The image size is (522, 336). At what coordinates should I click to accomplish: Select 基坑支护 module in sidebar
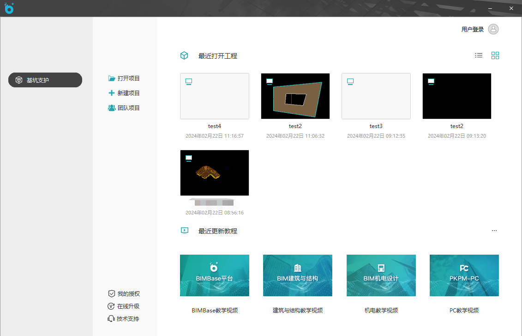pos(45,80)
